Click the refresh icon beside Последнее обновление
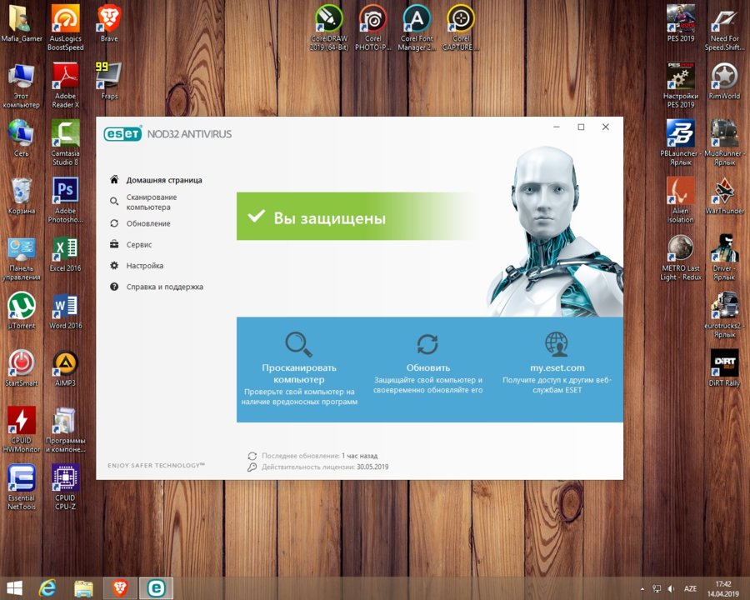Screen dimensions: 750x600 coord(252,456)
